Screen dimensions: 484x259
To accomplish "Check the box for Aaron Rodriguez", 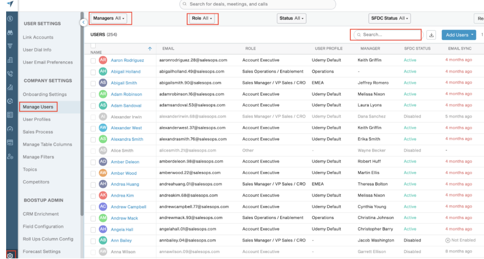I will [x=93, y=60].
